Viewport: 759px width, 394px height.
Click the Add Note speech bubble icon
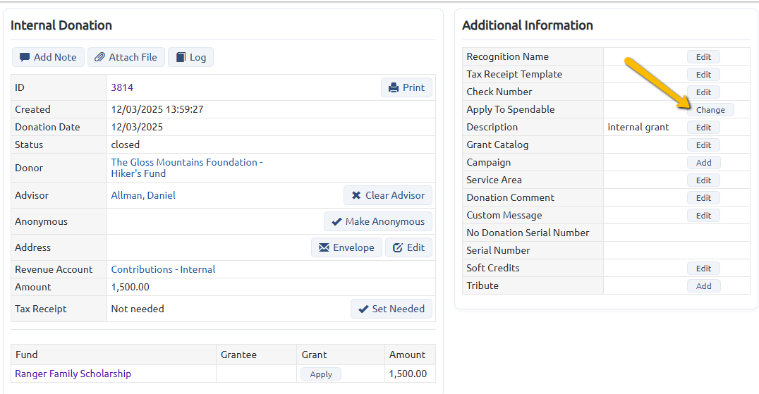24,57
